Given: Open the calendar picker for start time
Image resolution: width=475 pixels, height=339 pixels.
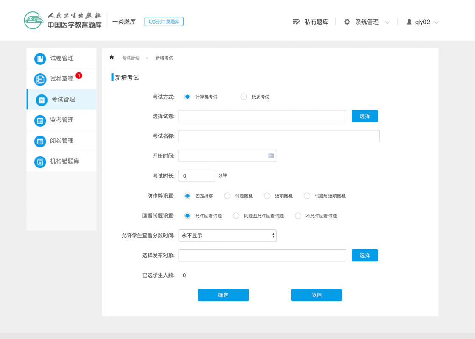Looking at the screenshot, I should [x=271, y=156].
